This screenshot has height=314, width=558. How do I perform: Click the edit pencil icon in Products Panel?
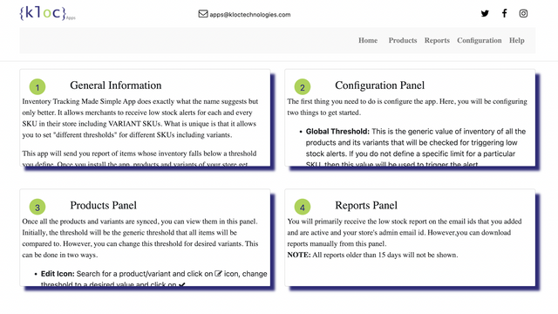(218, 273)
